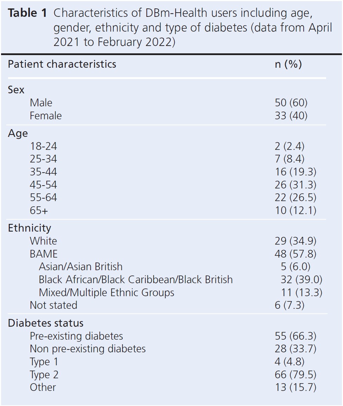
Task: Click the value "66 (79.5)" for Type 2
Action: click(295, 375)
